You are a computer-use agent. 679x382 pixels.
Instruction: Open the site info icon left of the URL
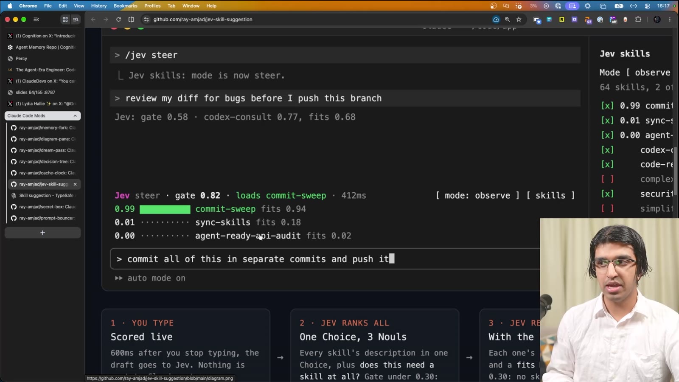pyautogui.click(x=146, y=20)
